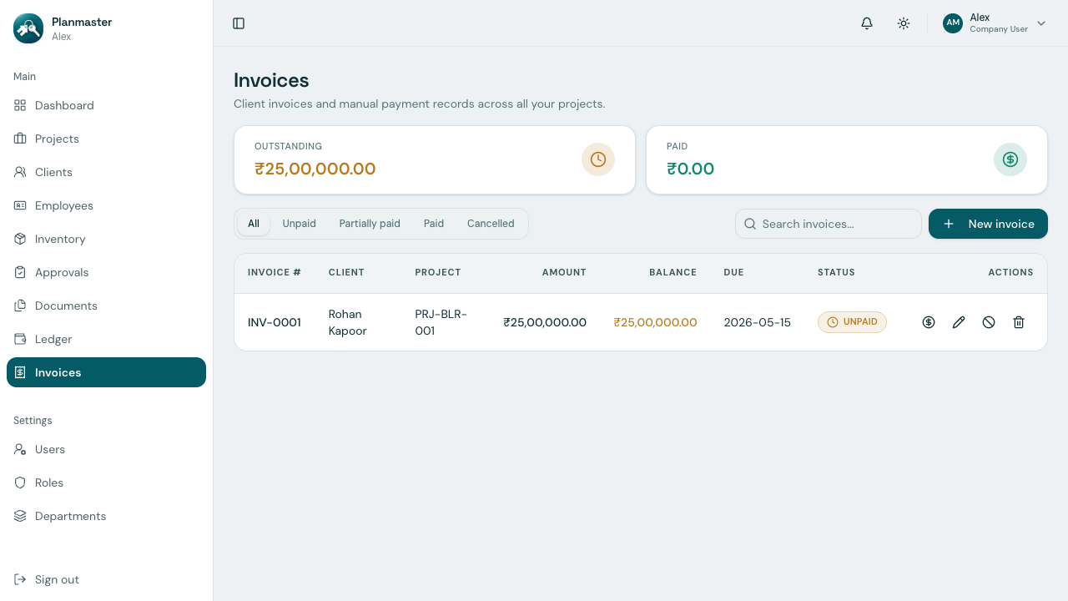
Task: Click the Outstanding total ₹25,00,000.00
Action: coord(315,169)
